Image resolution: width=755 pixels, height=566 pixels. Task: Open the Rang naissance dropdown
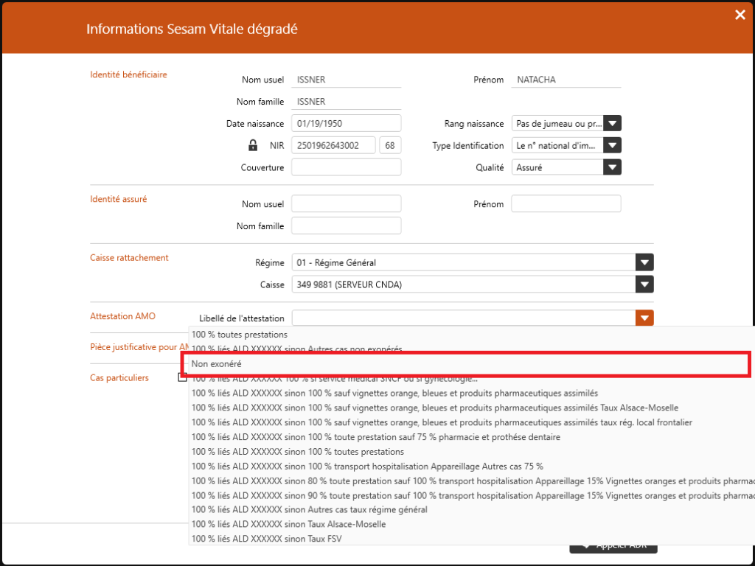coord(613,123)
